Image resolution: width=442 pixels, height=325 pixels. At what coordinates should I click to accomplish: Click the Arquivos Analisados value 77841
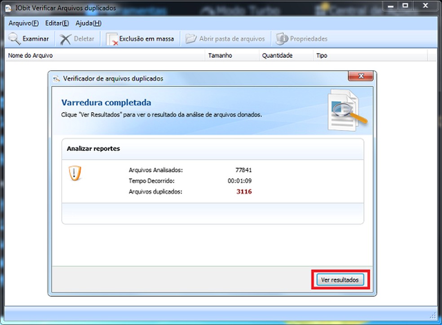243,170
